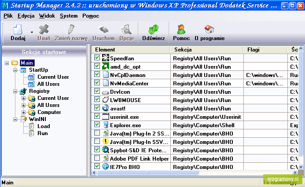Screen dimensions: 305x187
Task: Select the LWBMOUSE entry name
Action: [125, 100]
